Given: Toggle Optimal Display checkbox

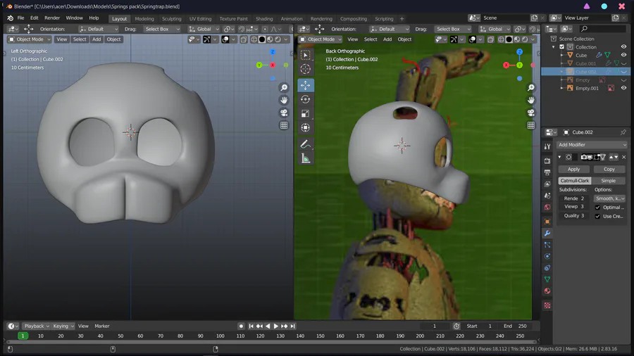Looking at the screenshot, I should [598, 207].
